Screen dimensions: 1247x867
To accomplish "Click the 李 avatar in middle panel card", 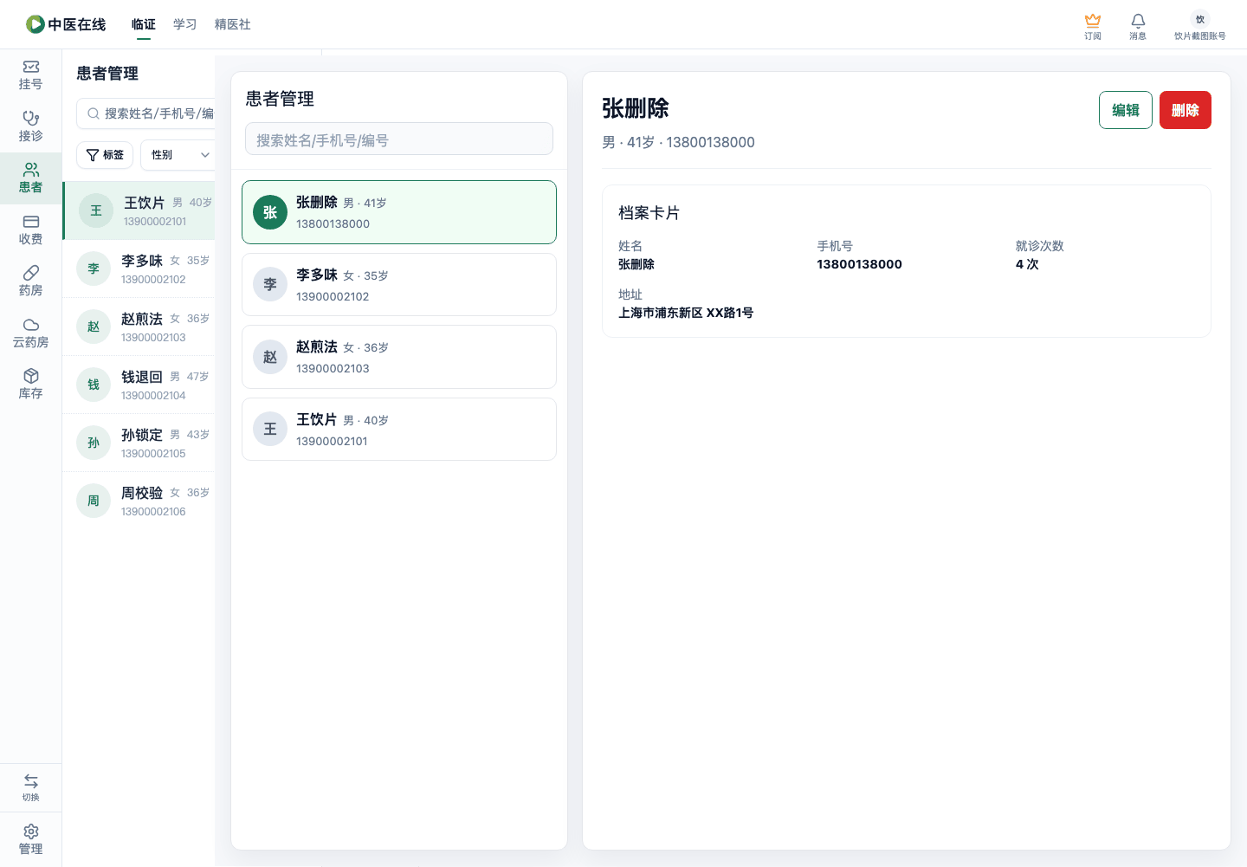I will click(x=270, y=284).
